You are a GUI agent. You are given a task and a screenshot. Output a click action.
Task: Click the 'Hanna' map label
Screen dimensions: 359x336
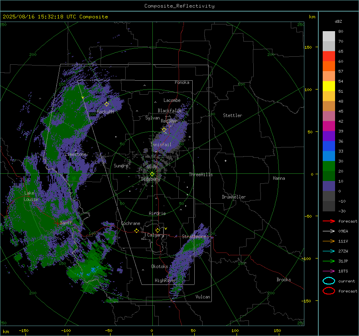(x=279, y=178)
